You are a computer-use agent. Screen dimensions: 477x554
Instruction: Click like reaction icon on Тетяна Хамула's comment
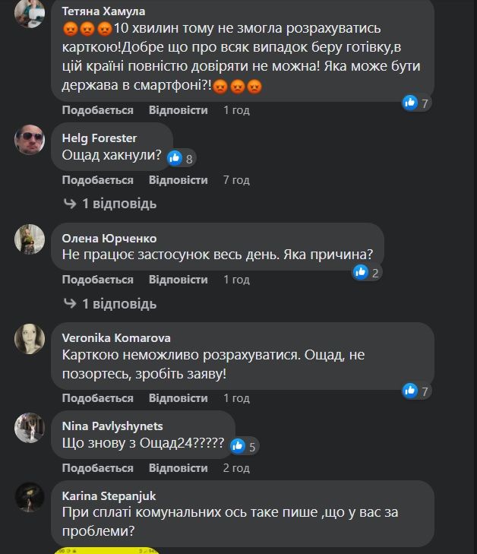point(410,103)
